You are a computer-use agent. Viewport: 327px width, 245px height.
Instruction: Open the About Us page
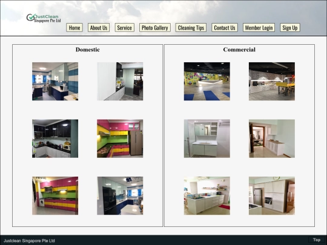[99, 27]
